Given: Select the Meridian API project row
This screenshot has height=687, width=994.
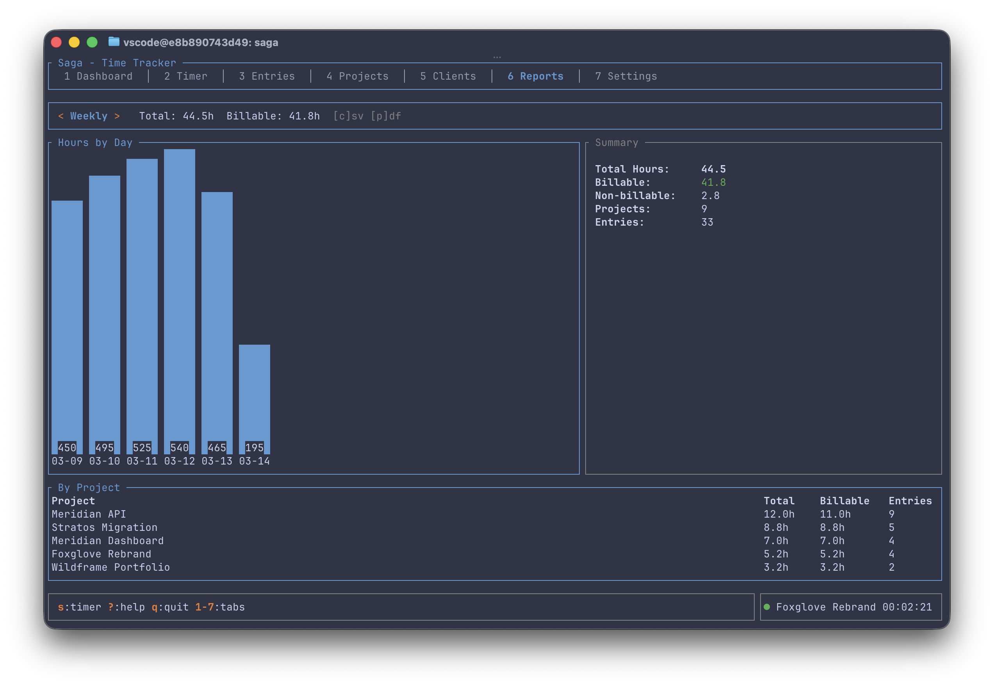Looking at the screenshot, I should [89, 514].
